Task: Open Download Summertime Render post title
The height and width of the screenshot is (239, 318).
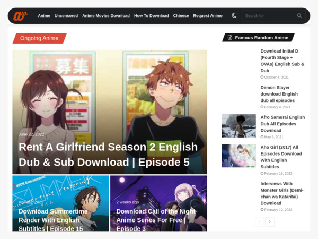Action: pos(53,220)
